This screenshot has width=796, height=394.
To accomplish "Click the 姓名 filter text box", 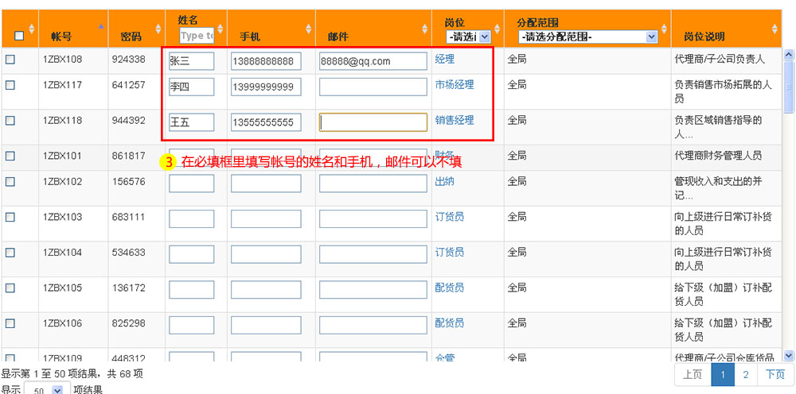I will pyautogui.click(x=197, y=36).
